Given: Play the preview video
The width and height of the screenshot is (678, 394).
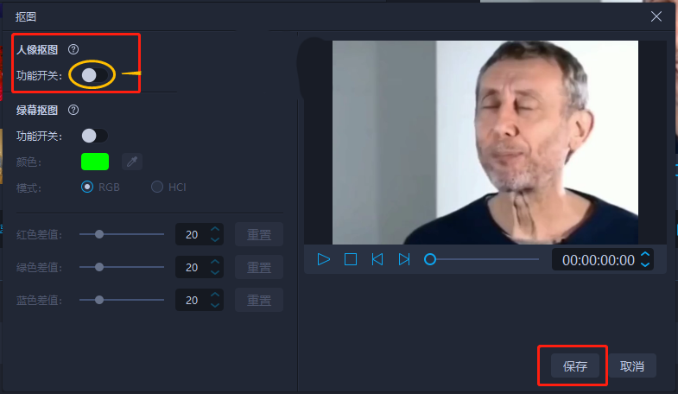Looking at the screenshot, I should point(323,259).
